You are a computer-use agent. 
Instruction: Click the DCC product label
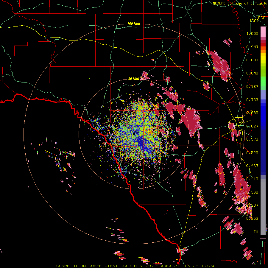pyautogui.click(x=261, y=18)
